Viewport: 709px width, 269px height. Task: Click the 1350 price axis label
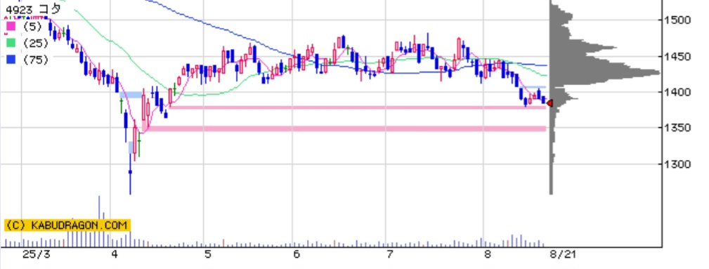[677, 128]
